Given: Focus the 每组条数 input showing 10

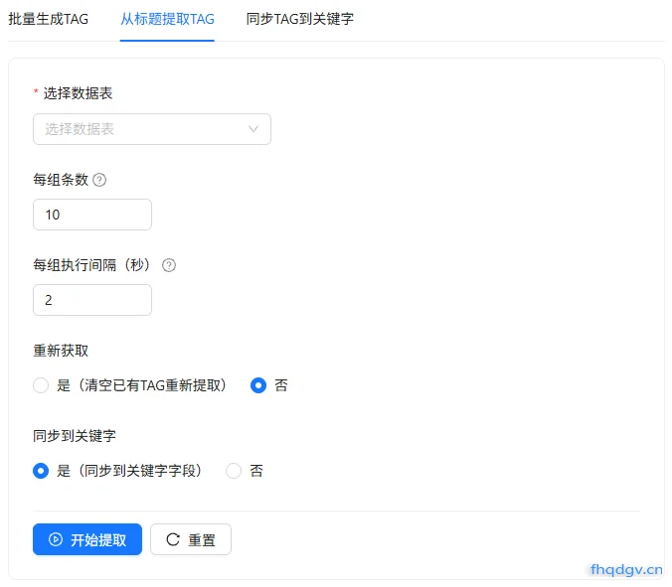Looking at the screenshot, I should click(x=92, y=215).
